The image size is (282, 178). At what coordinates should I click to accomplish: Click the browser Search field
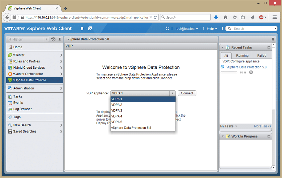click(185, 17)
